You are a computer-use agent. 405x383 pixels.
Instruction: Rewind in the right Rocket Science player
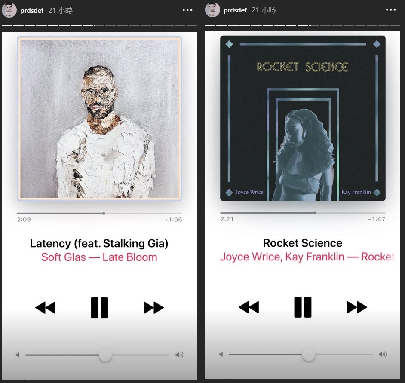249,307
